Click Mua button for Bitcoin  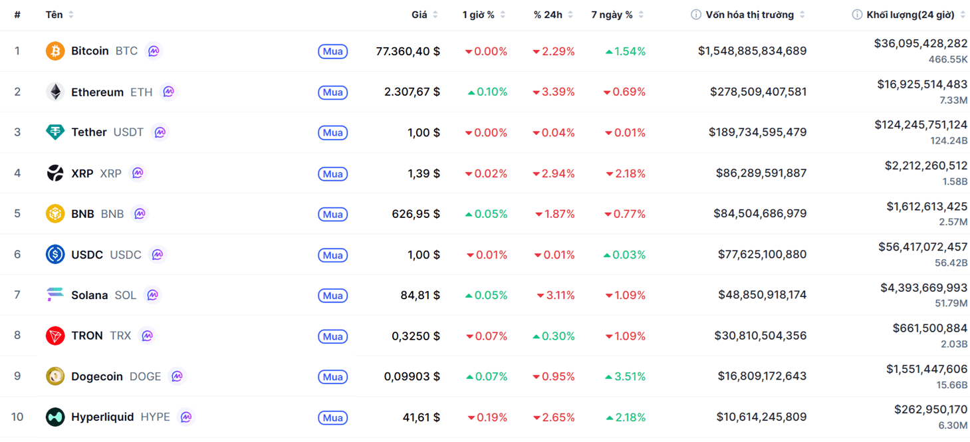[x=332, y=51]
